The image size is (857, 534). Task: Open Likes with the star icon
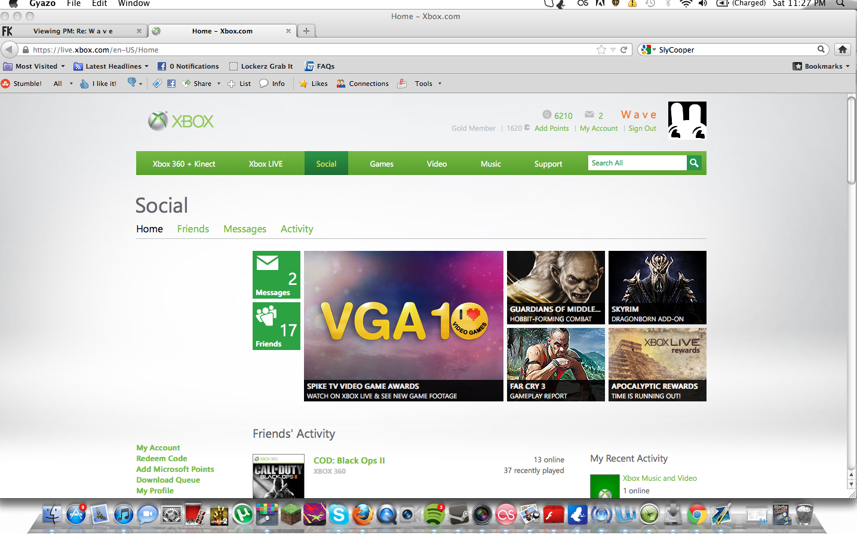[x=314, y=84]
